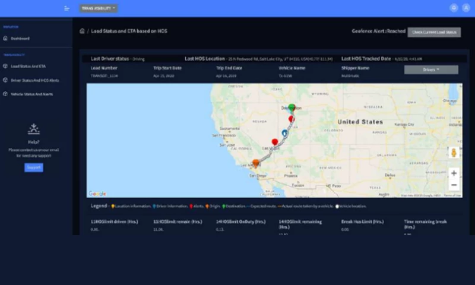The image size is (475, 285).
Task: Click Break Hos Limit (Hrs.) label
Action: click(362, 221)
